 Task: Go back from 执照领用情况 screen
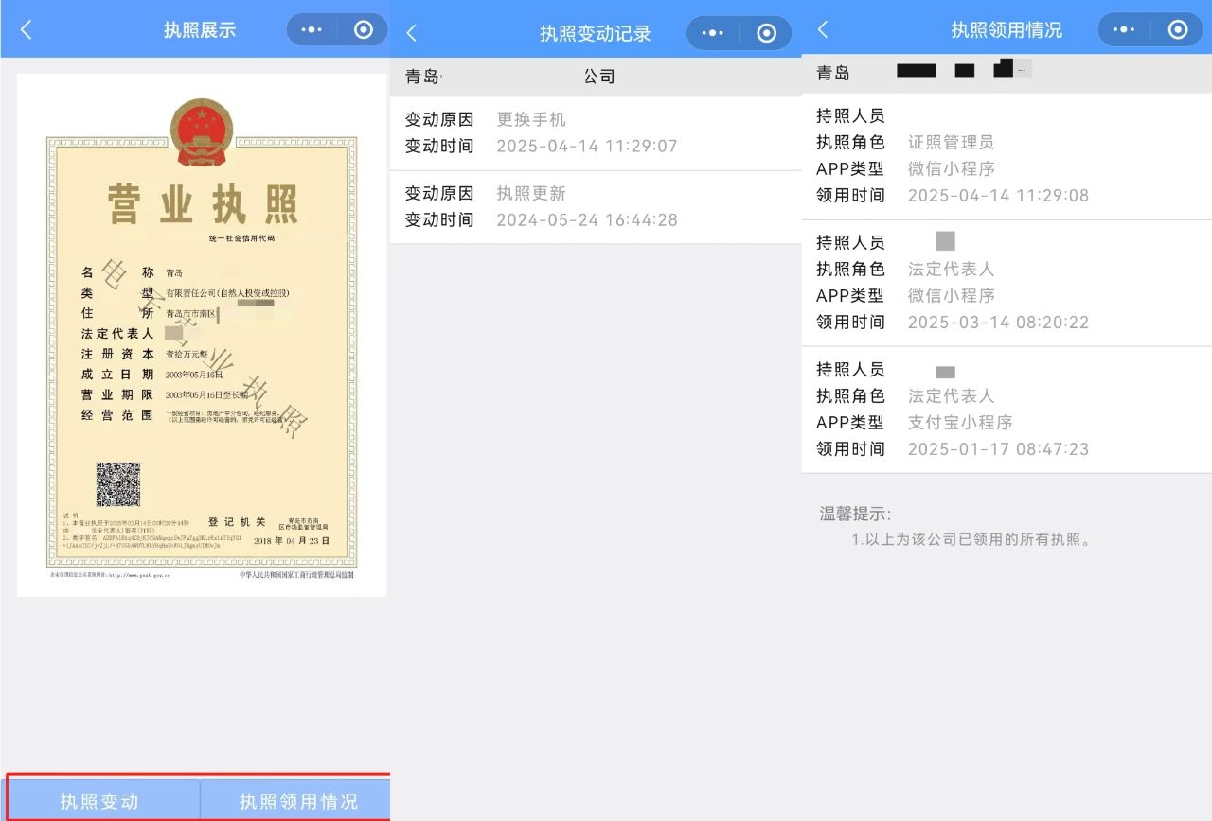coord(823,30)
